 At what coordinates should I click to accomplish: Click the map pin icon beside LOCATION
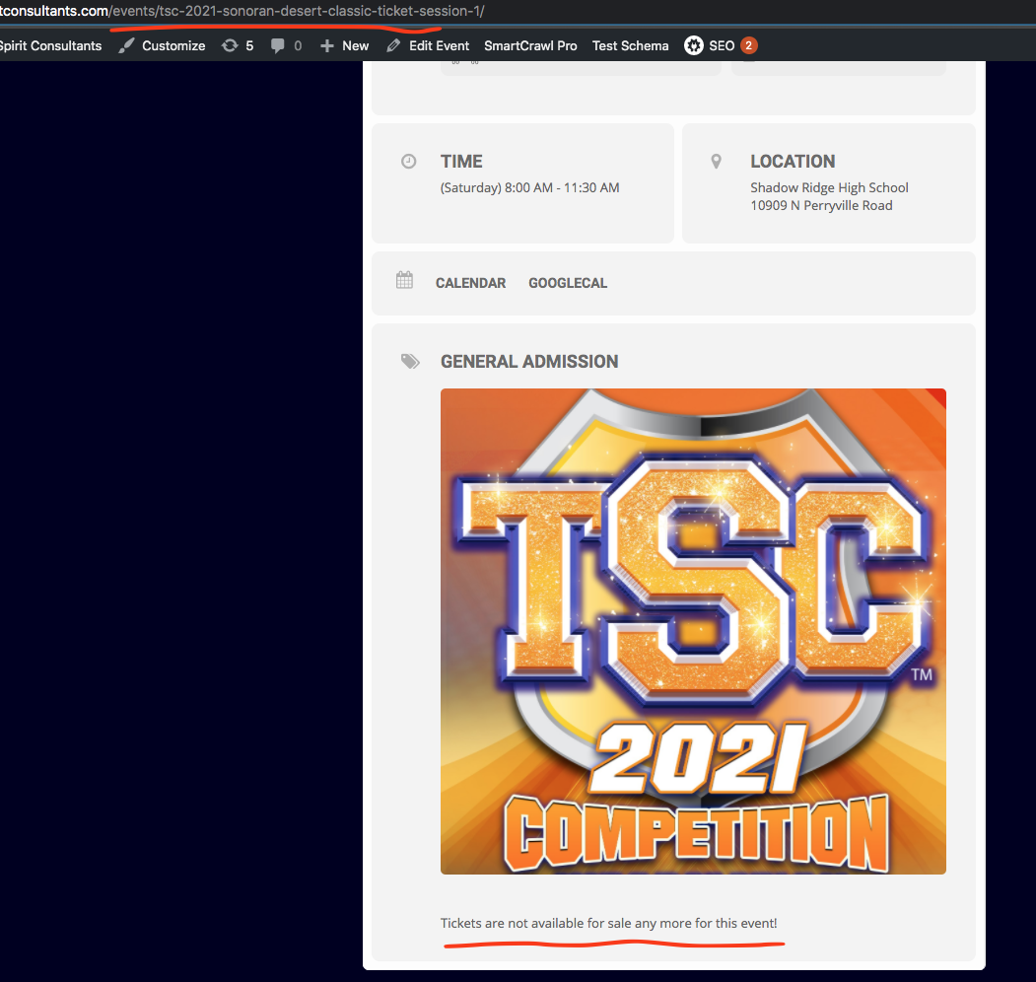pos(716,162)
